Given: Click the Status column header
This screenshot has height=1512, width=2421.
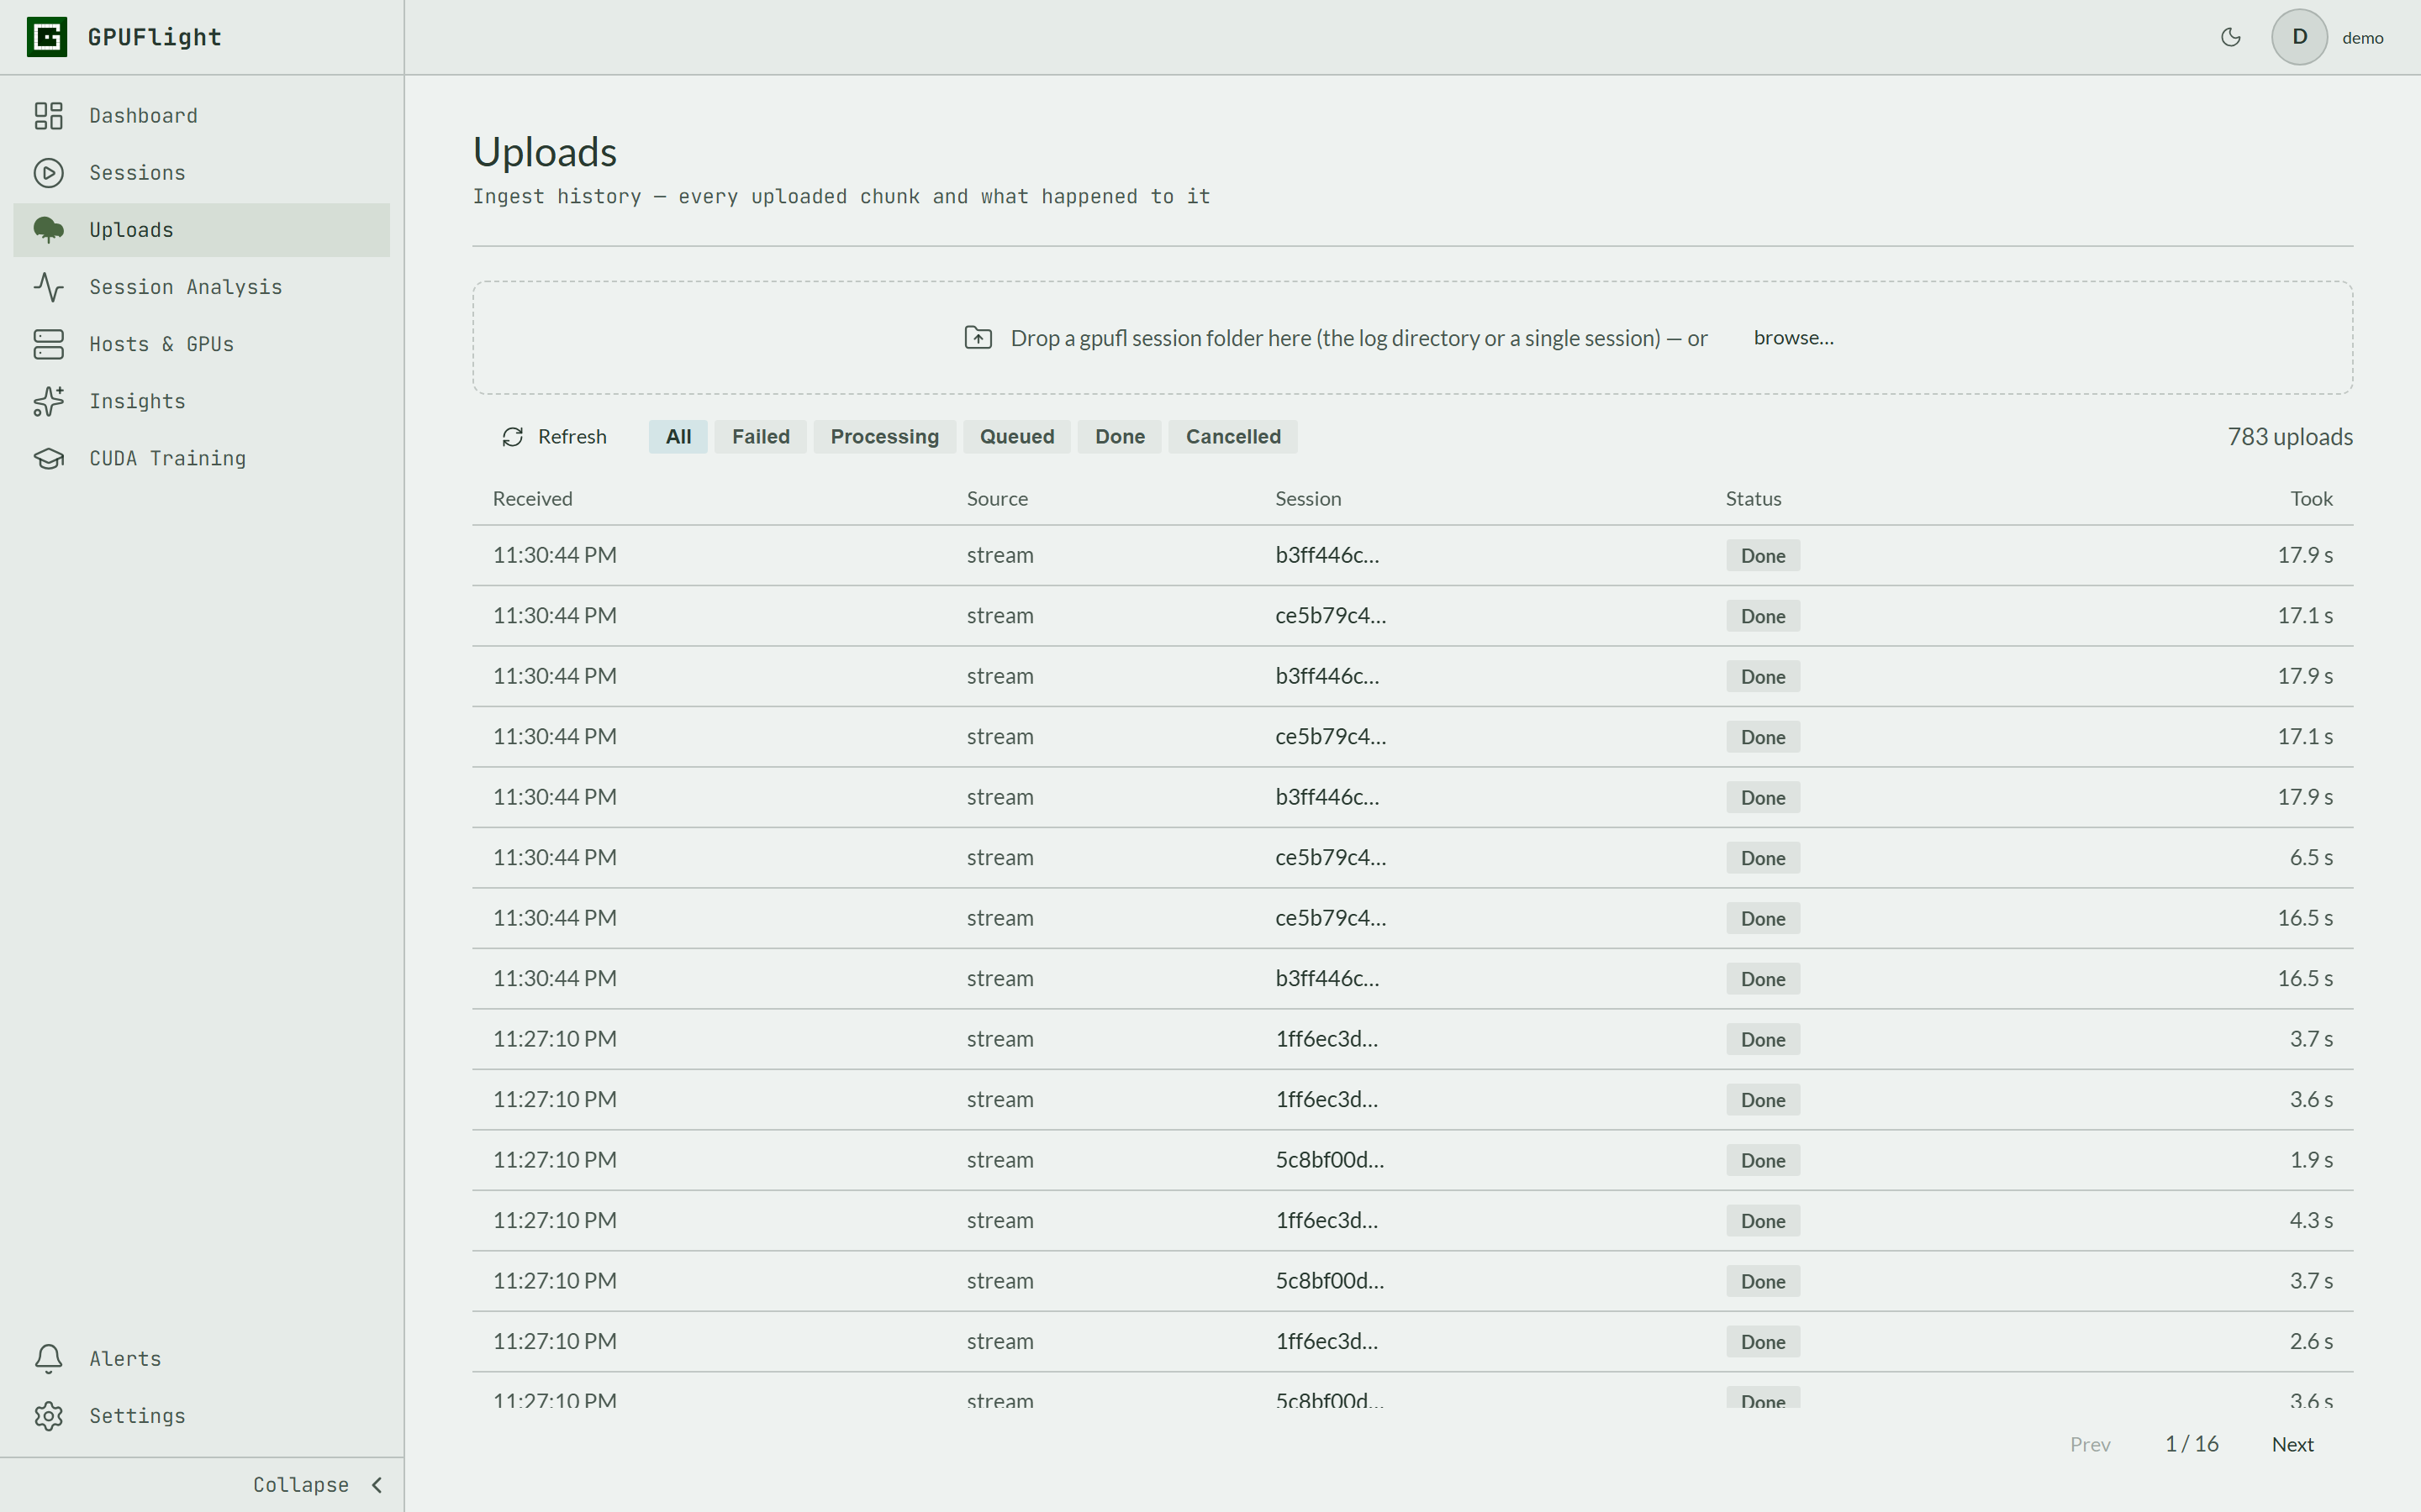Looking at the screenshot, I should pos(1753,499).
